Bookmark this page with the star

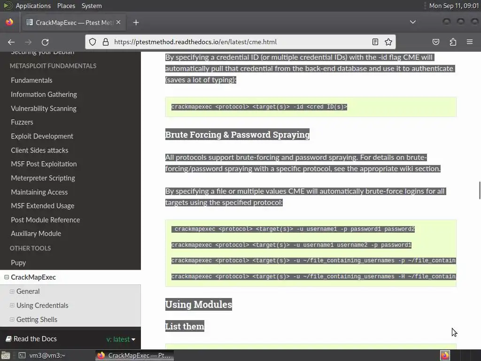(x=388, y=42)
